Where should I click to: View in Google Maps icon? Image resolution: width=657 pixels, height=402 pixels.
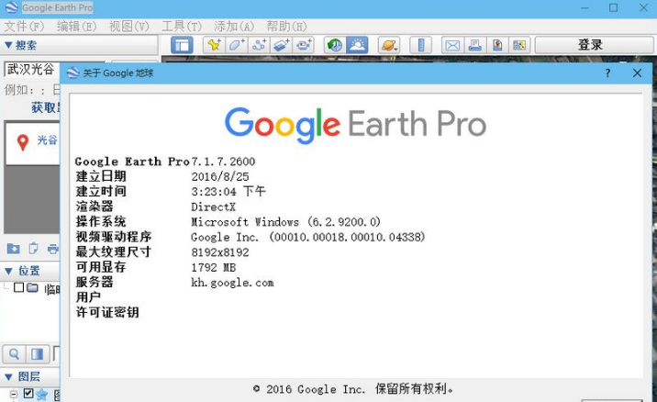[519, 45]
